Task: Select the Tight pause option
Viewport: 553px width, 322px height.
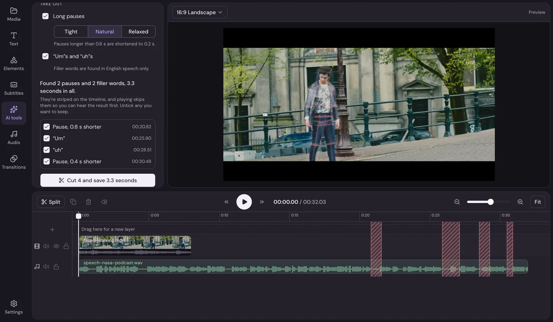Action: click(71, 31)
